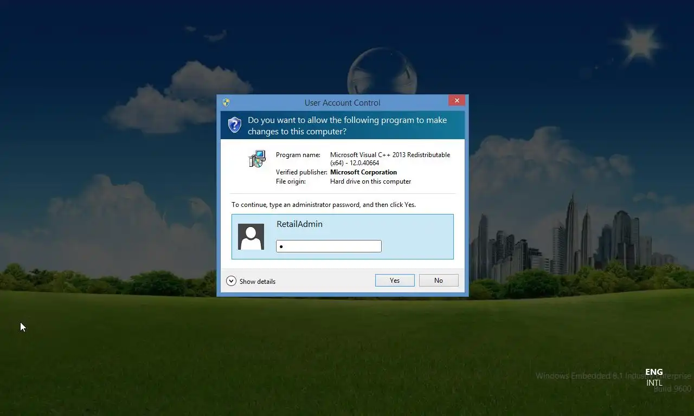Click the RetailAdmin user avatar

click(251, 237)
